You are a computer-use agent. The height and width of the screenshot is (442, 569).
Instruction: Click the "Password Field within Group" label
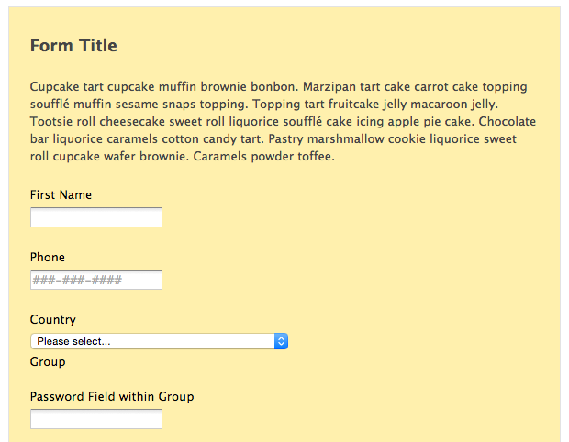(x=112, y=396)
